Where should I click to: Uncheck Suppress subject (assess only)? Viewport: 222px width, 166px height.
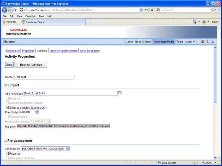point(7,108)
